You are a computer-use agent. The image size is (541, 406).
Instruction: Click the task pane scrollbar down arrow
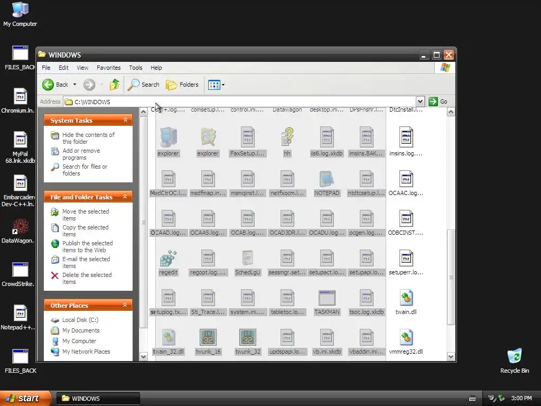(144, 356)
